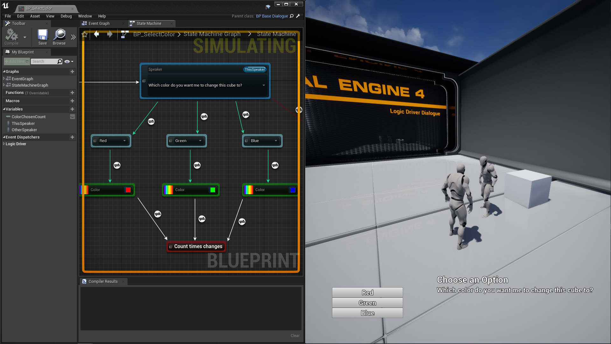Viewport: 611px width, 344px height.
Task: Click the Compile toolbar icon
Action: (11, 35)
